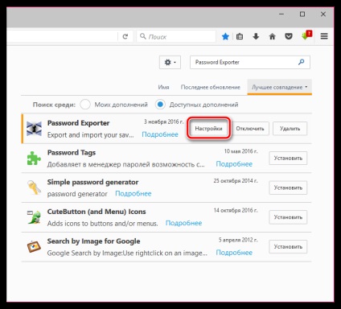The height and width of the screenshot is (309, 341).
Task: Open Подробнее link for Password Exporter
Action: [x=160, y=134]
